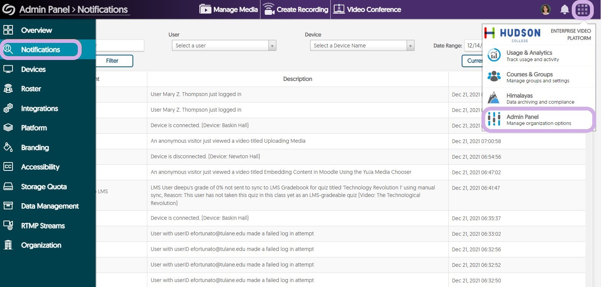Open the Date Range field
This screenshot has height=287, width=601.
tap(474, 46)
